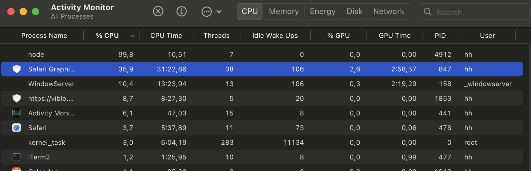Click the 6,1 CPU value of Activity Monitor
Screen dimensions: 531x171
click(128, 113)
